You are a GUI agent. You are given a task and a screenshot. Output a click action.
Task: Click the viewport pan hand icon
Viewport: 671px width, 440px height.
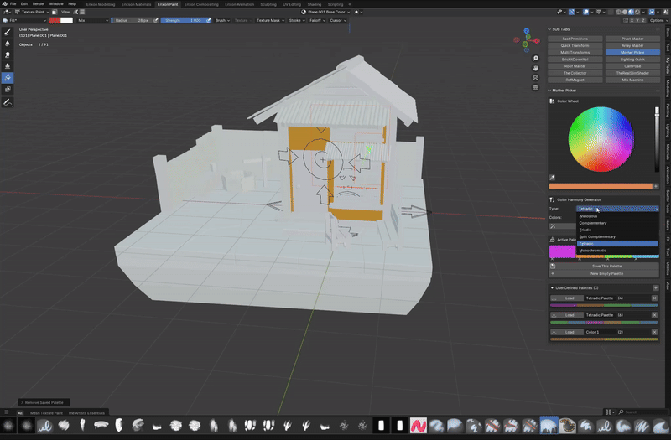coord(535,68)
